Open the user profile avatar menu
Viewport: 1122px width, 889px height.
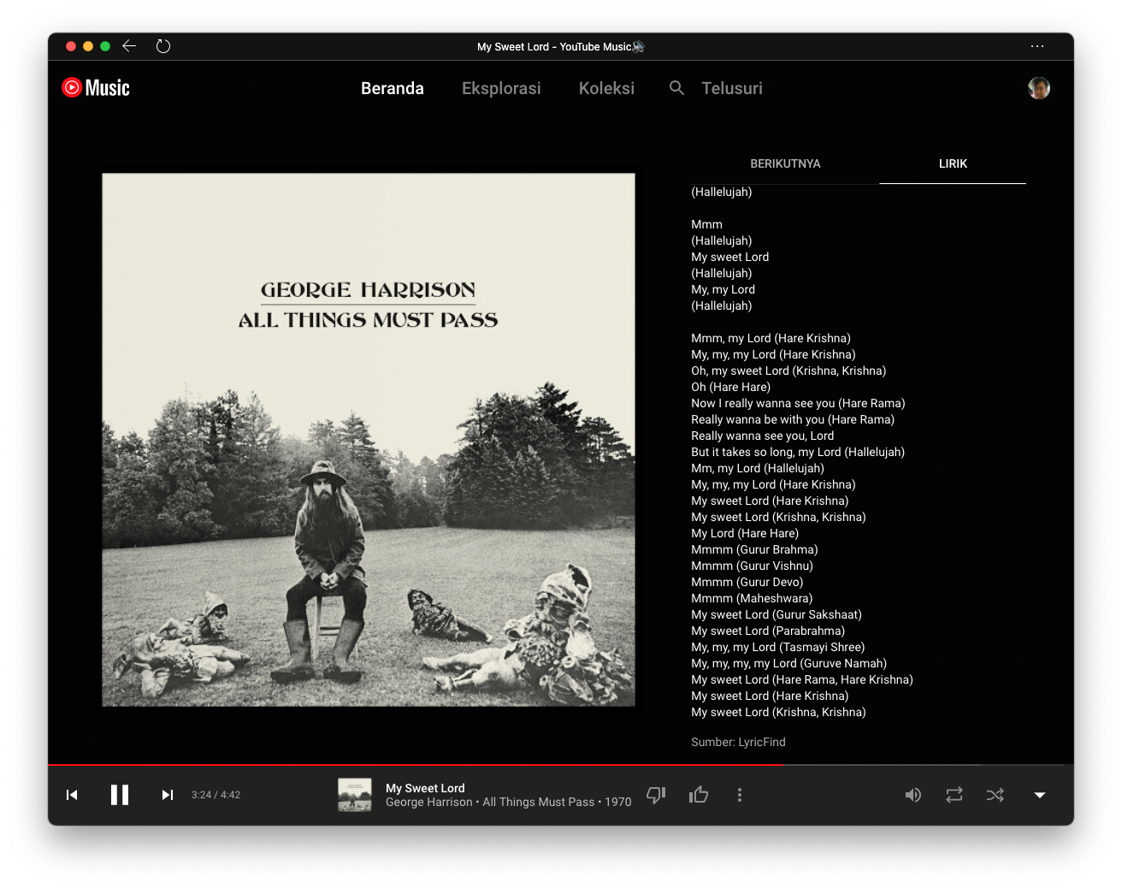[x=1039, y=88]
